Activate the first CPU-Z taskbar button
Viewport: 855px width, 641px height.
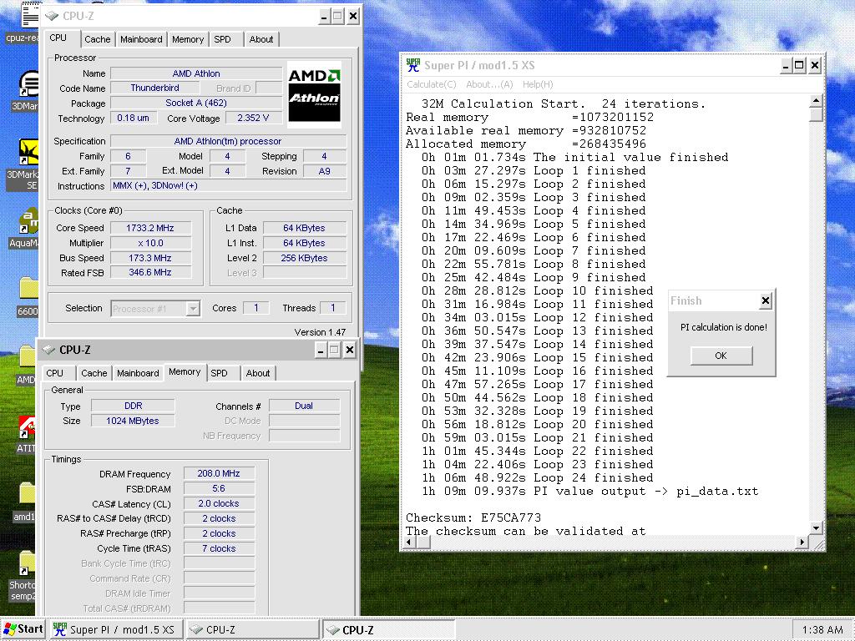[x=252, y=629]
